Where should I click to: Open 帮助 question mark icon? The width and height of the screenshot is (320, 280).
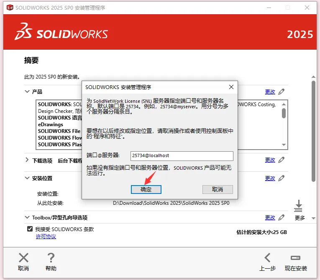click(x=51, y=258)
